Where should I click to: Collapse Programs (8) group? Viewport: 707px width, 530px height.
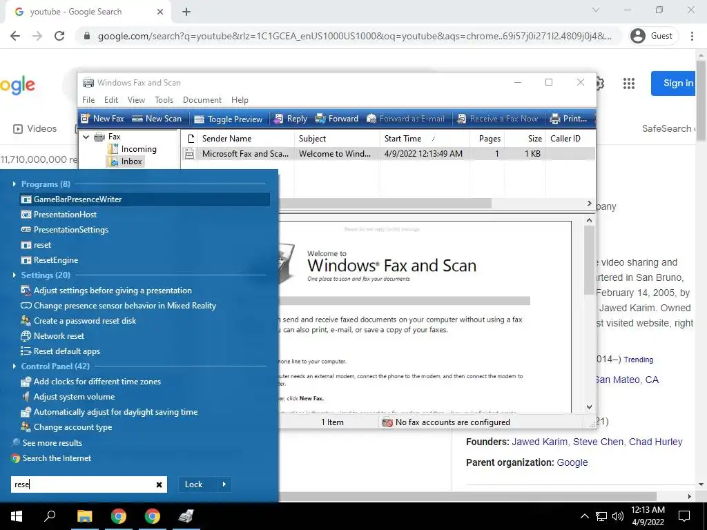[14, 184]
